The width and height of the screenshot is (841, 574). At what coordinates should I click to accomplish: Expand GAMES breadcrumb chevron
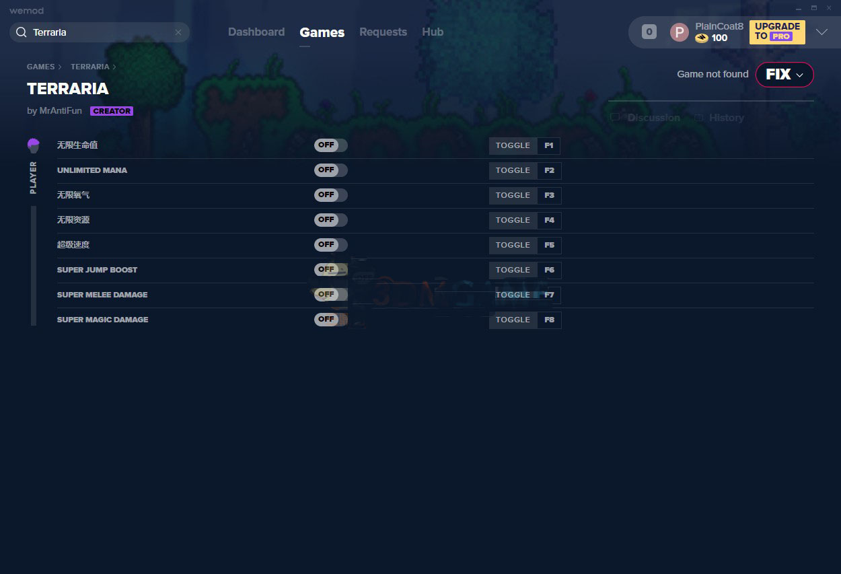[x=60, y=67]
